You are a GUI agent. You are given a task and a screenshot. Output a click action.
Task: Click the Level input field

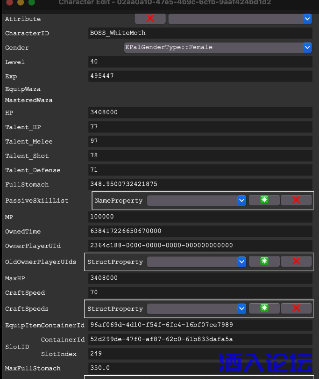200,62
